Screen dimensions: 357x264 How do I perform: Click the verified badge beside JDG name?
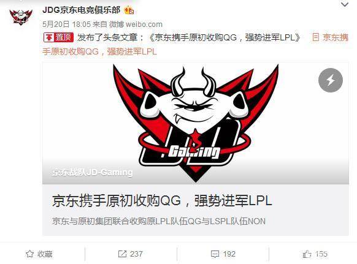129,10
